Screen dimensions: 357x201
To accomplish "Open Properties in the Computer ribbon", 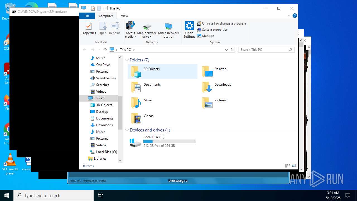I will [88, 28].
